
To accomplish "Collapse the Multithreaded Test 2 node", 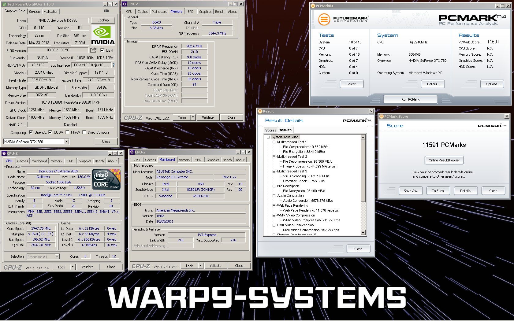I will pos(274,157).
